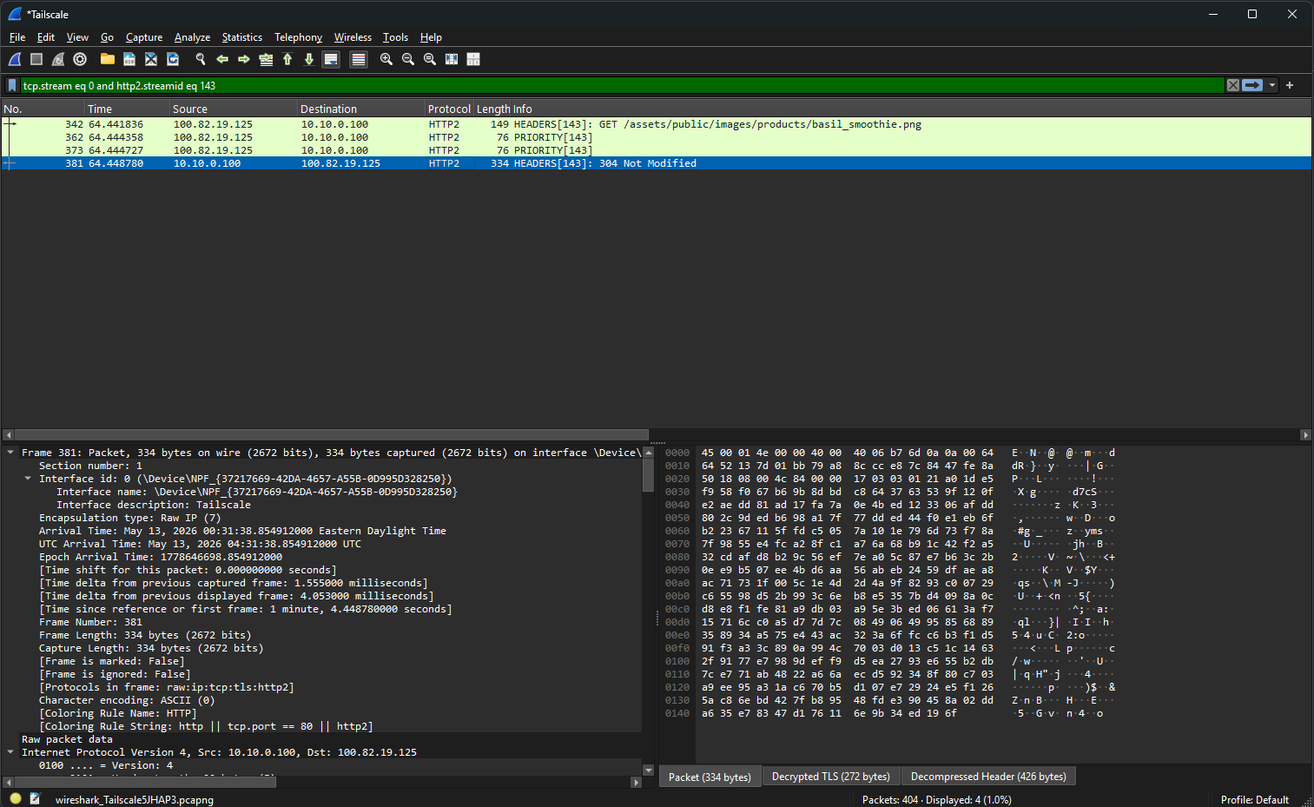
Task: Open display filter bookmarks
Action: [x=12, y=85]
